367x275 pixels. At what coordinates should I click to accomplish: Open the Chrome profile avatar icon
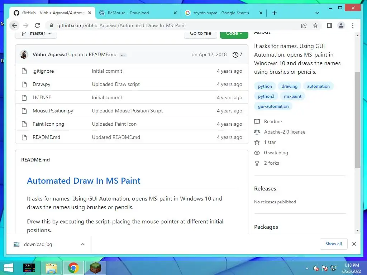(x=341, y=25)
